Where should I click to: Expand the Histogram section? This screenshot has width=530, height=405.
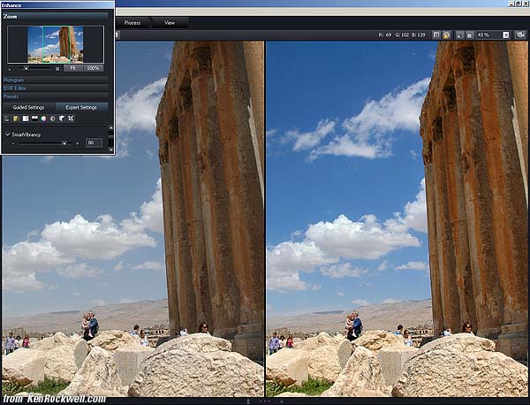coord(13,80)
